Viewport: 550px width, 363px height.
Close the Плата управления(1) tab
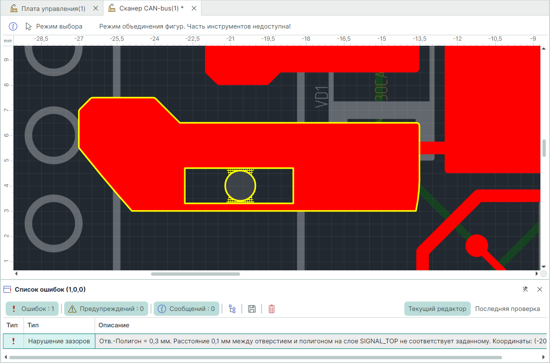(95, 8)
